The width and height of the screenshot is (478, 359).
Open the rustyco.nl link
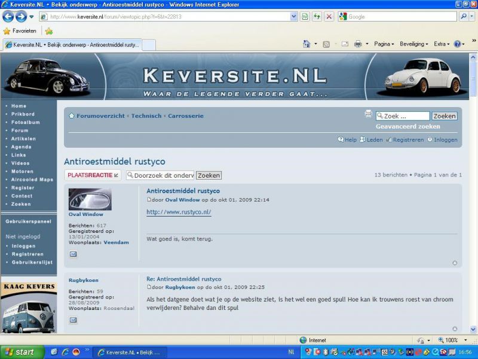coord(179,212)
